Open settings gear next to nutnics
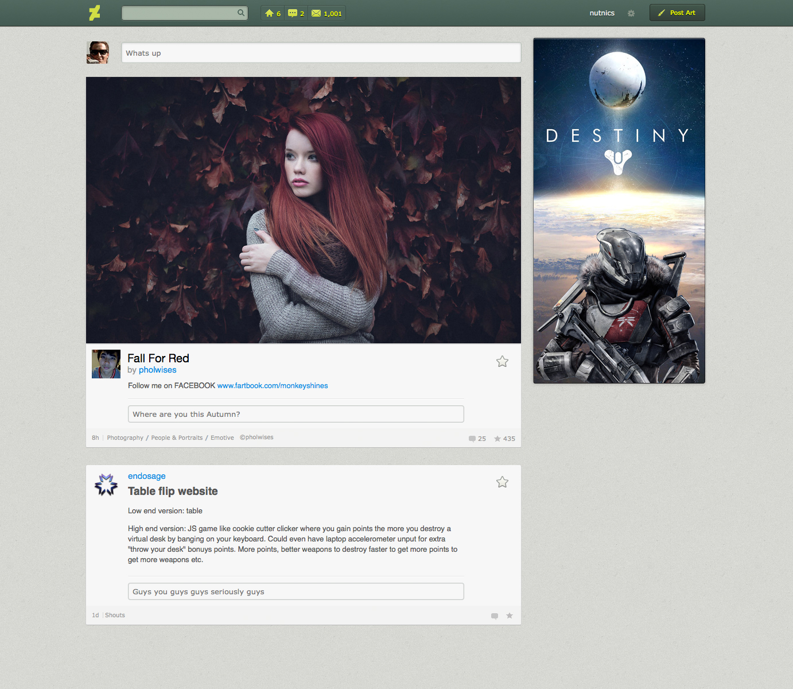 (631, 13)
